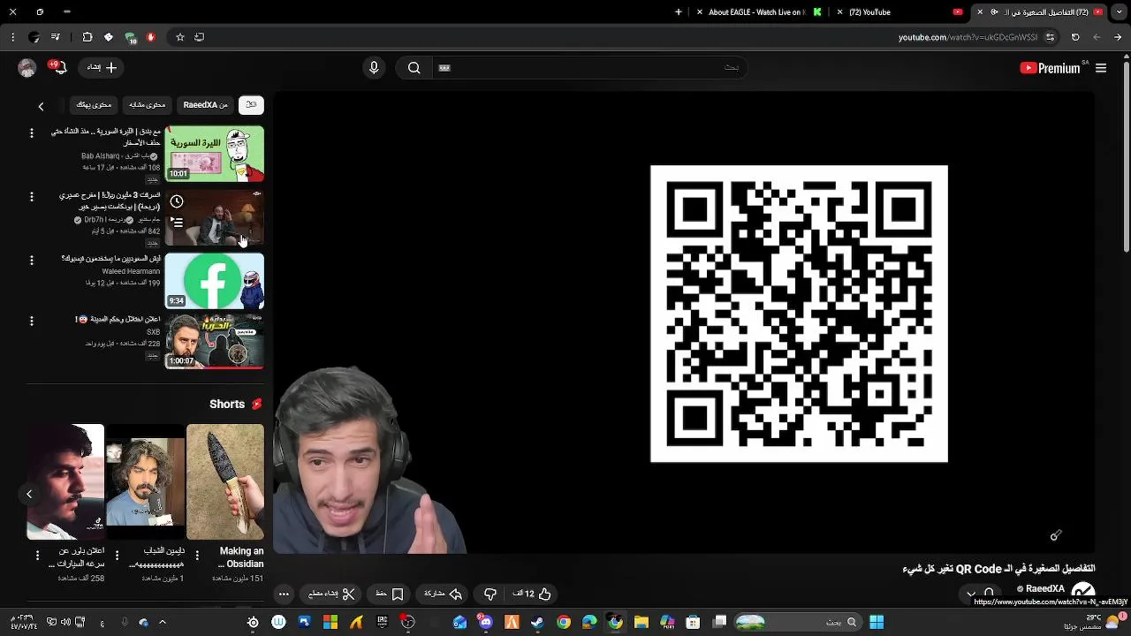Open options menu for SXB video
The image size is (1131, 636).
coord(32,320)
